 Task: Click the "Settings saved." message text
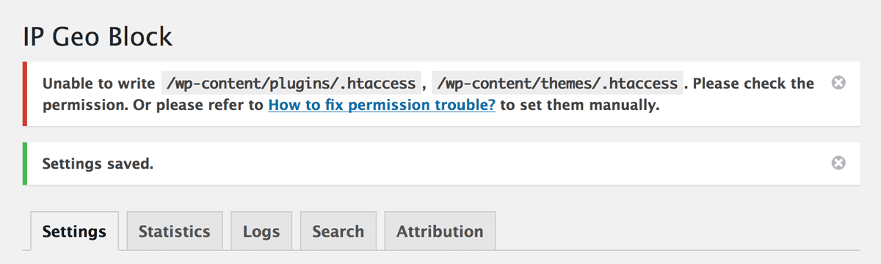point(98,164)
